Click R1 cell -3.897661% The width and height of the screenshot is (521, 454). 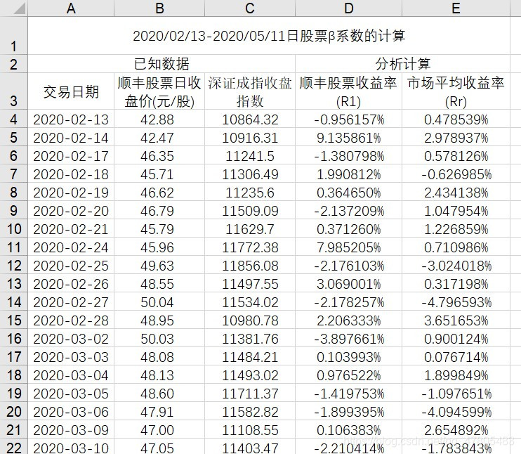pyautogui.click(x=348, y=338)
